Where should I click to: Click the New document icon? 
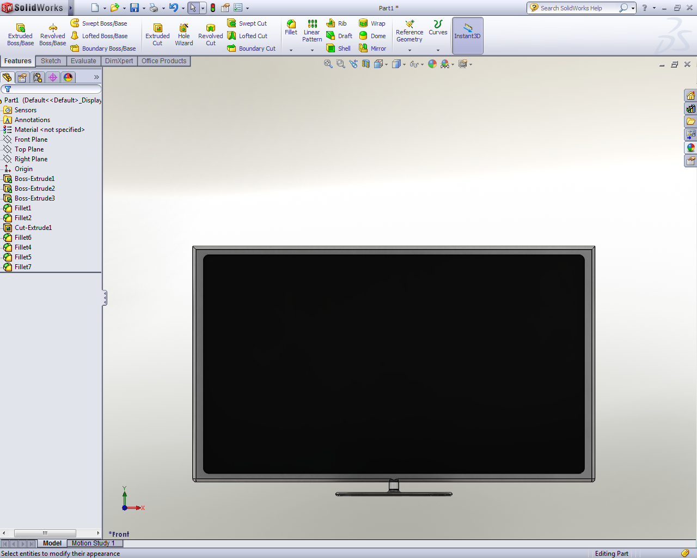click(95, 8)
